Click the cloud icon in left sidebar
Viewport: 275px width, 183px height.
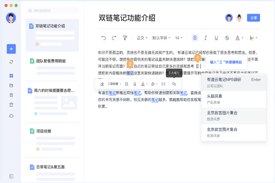[11, 116]
